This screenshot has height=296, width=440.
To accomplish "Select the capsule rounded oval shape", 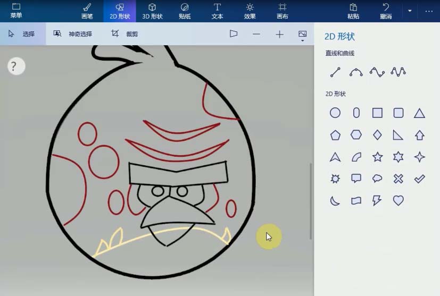I will [x=356, y=113].
